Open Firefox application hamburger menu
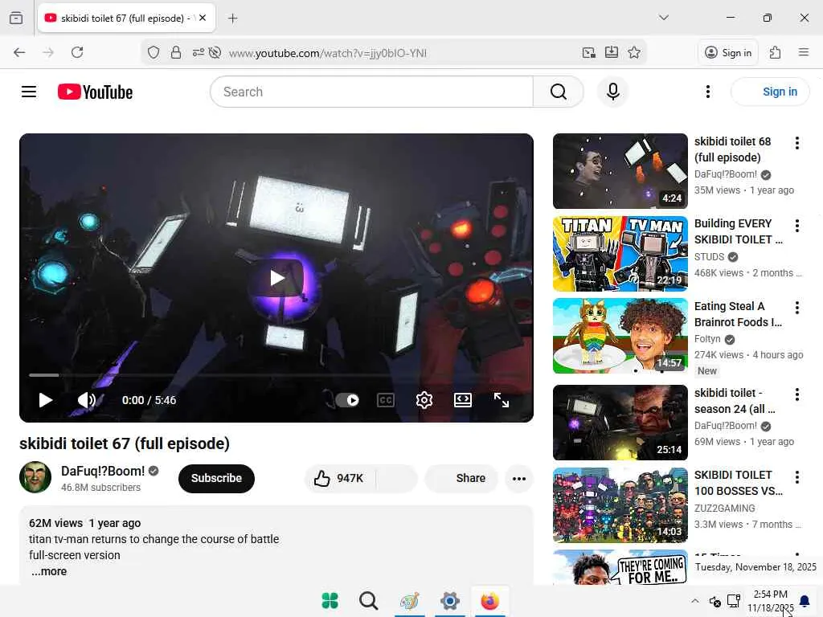This screenshot has height=617, width=823. [803, 52]
